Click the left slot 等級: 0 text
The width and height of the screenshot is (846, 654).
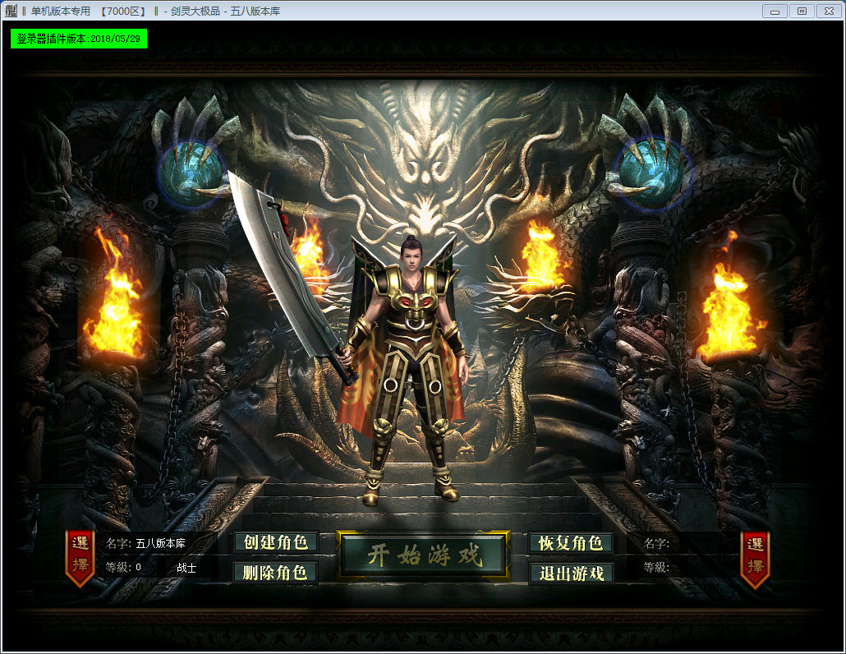coord(123,567)
